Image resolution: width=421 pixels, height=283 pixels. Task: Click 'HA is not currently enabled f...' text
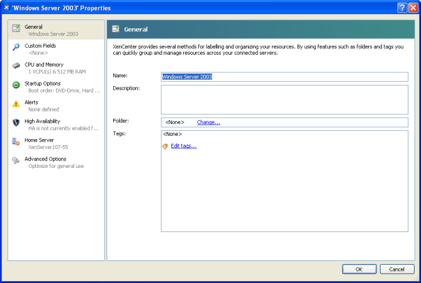(64, 128)
